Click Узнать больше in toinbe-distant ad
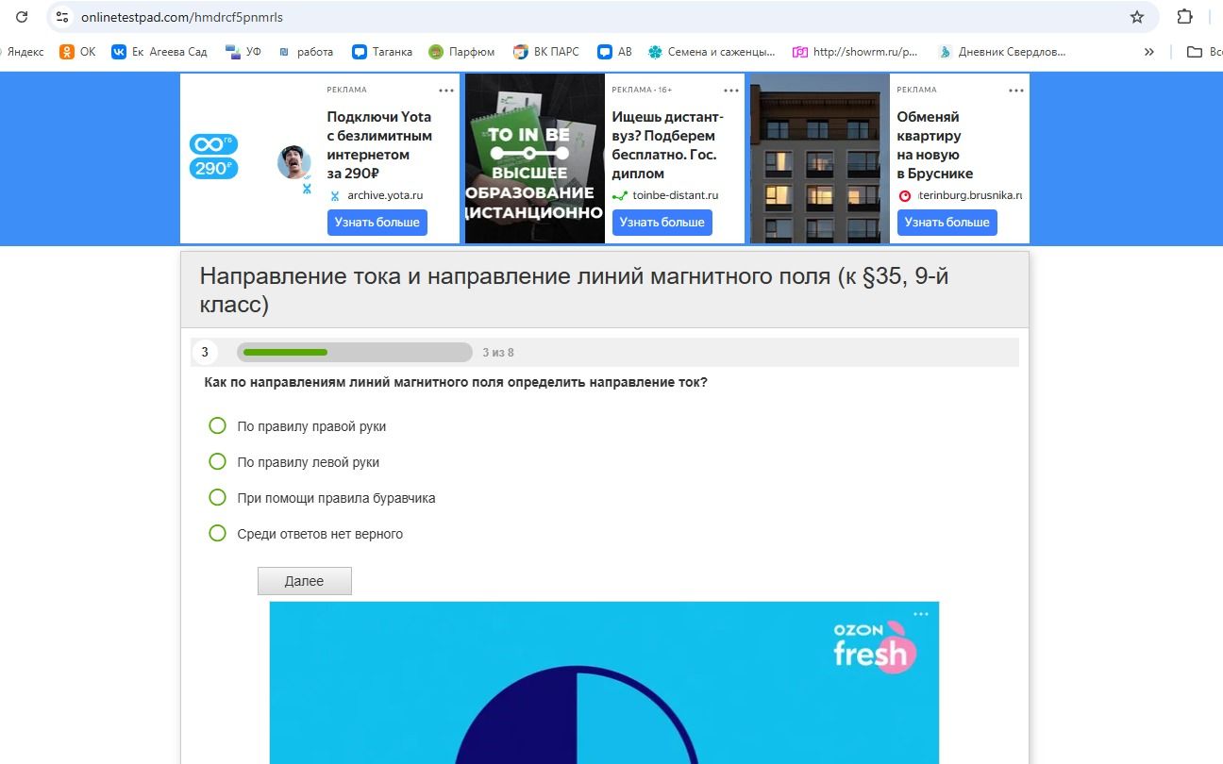The image size is (1223, 764). click(x=662, y=223)
